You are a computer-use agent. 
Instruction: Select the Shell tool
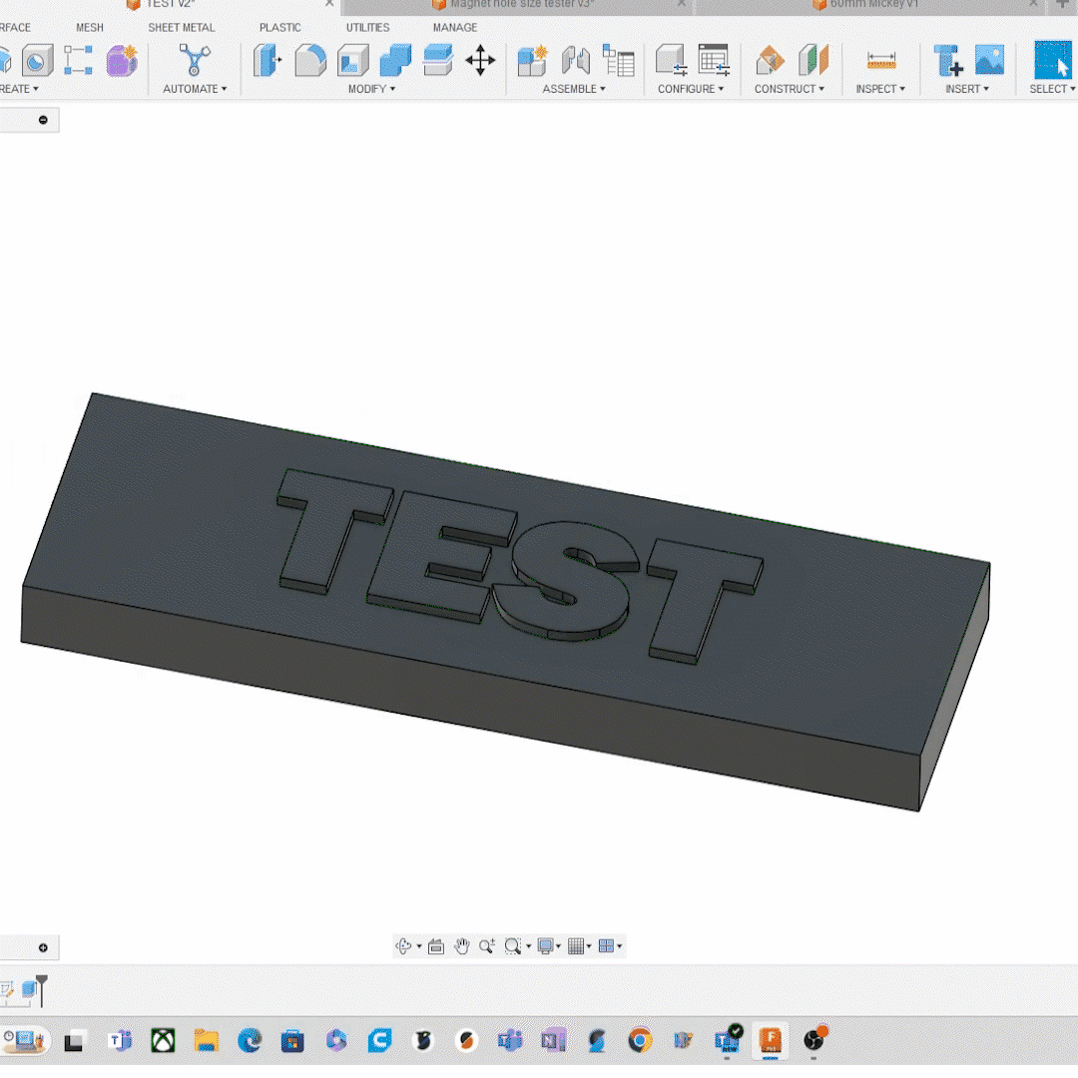(x=353, y=61)
